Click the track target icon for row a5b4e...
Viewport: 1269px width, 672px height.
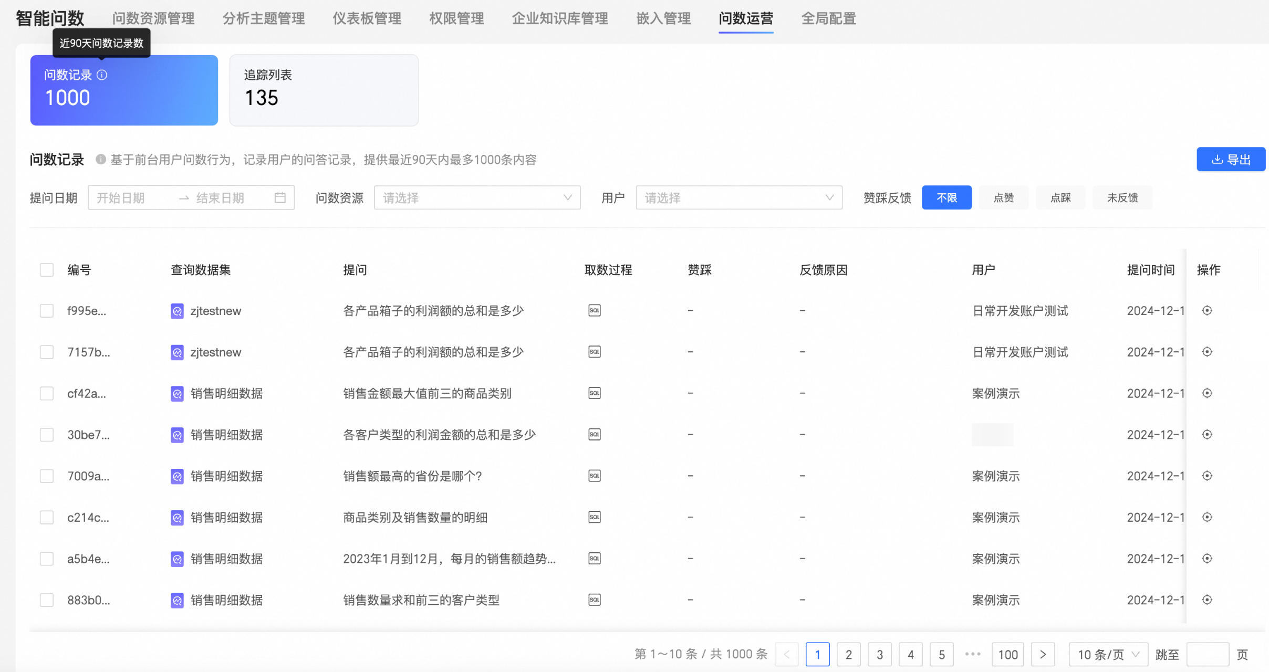1207,559
